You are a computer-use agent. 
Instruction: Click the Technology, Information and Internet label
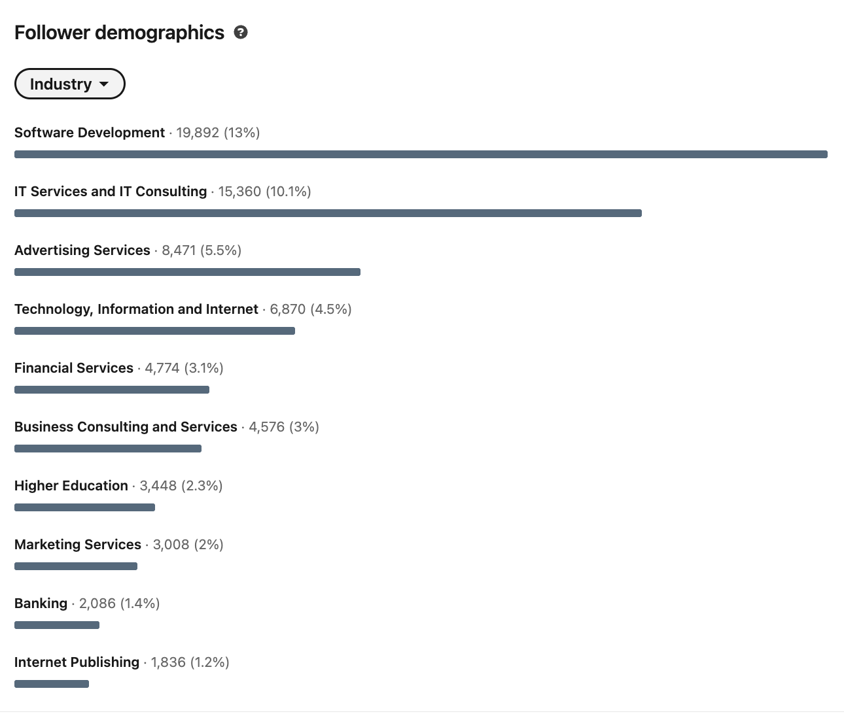pyautogui.click(x=136, y=309)
